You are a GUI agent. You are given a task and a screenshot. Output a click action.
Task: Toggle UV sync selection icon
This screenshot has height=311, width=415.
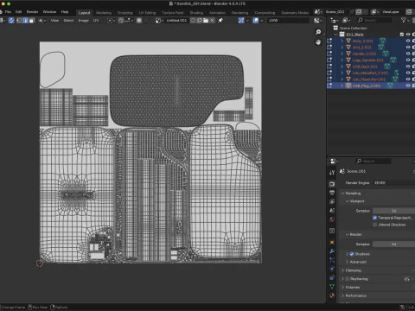point(11,21)
